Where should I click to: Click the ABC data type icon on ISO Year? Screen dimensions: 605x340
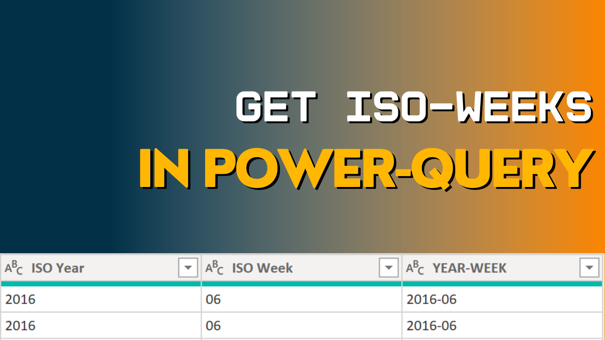[x=14, y=268]
